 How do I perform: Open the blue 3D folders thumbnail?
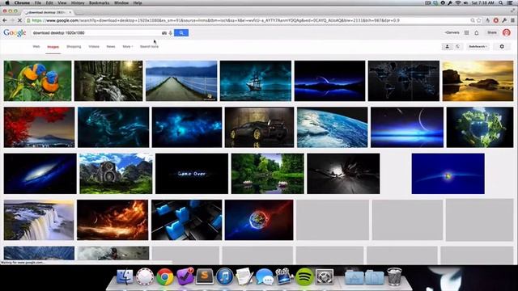pos(187,220)
